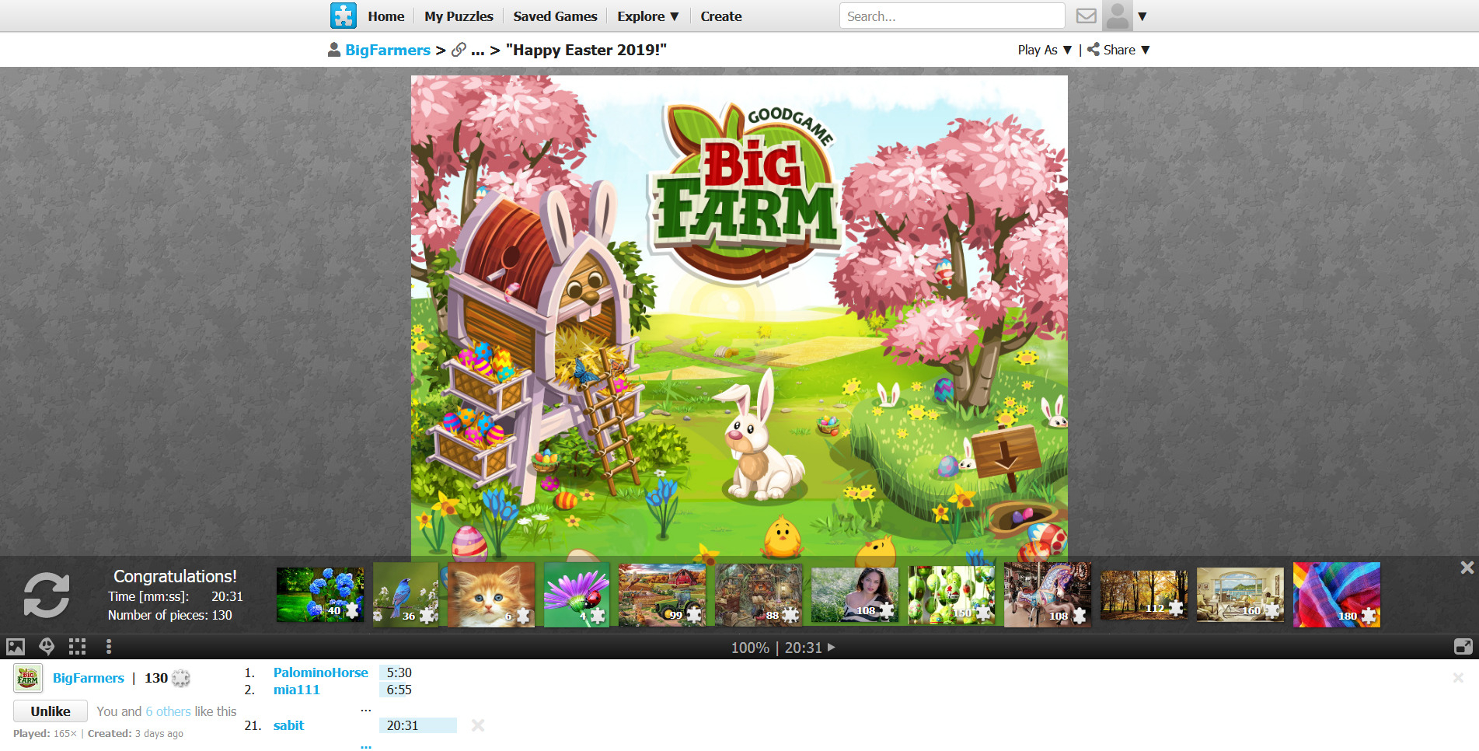Open mia111 leaderboard profile
Viewport: 1479px width, 751px height.
coord(296,690)
